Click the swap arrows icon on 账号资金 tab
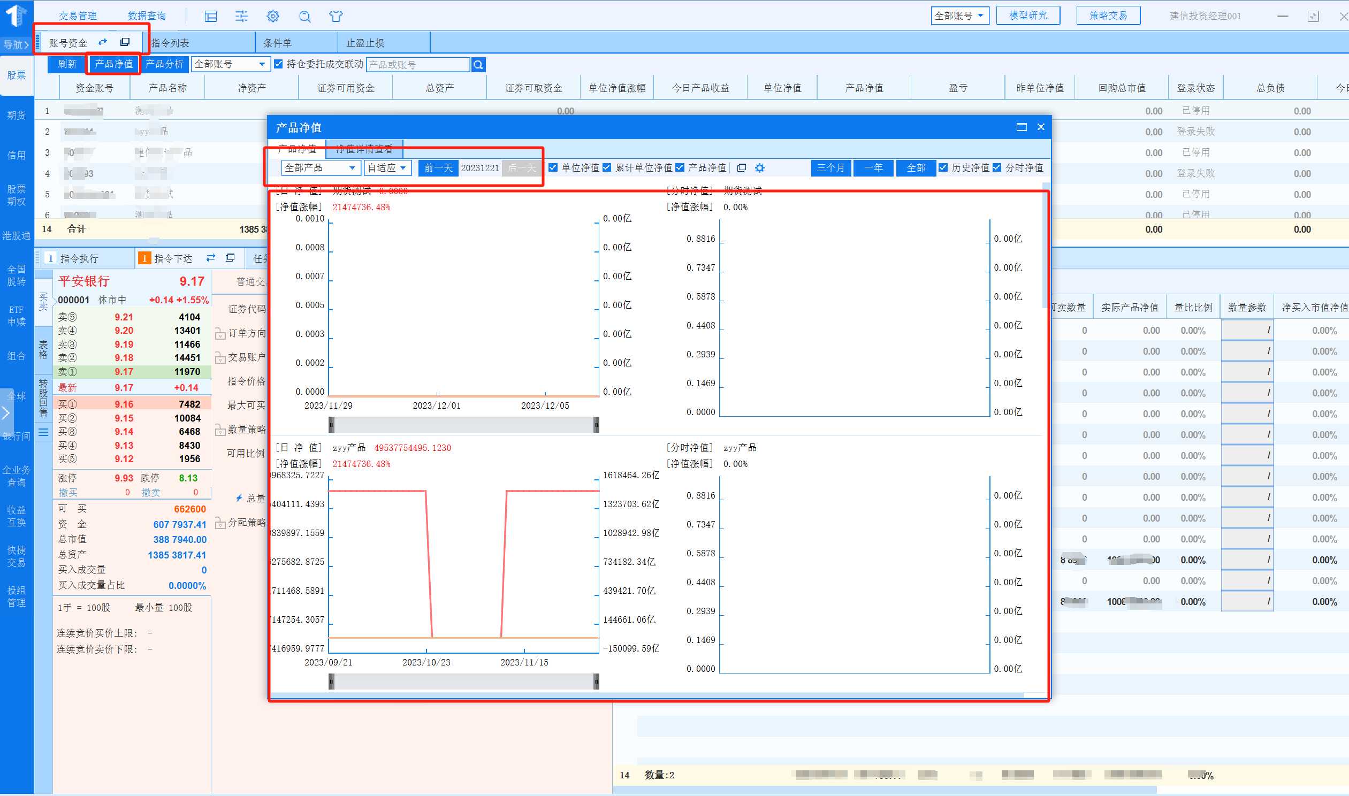 (x=102, y=42)
